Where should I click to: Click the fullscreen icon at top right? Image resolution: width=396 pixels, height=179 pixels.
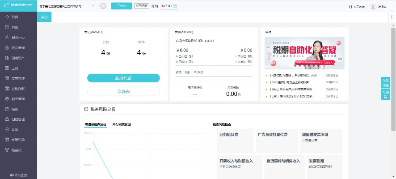pos(392,17)
